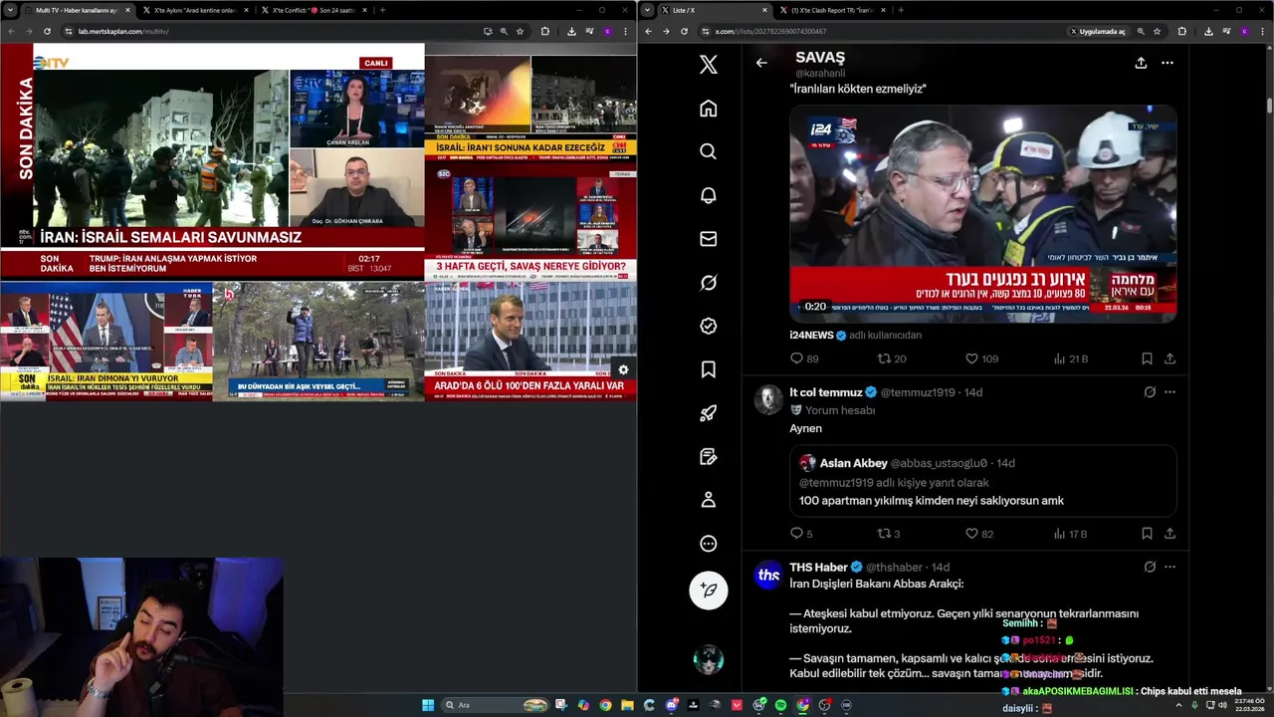Switch to Multi TV browser tab
The image size is (1274, 717).
[78, 10]
